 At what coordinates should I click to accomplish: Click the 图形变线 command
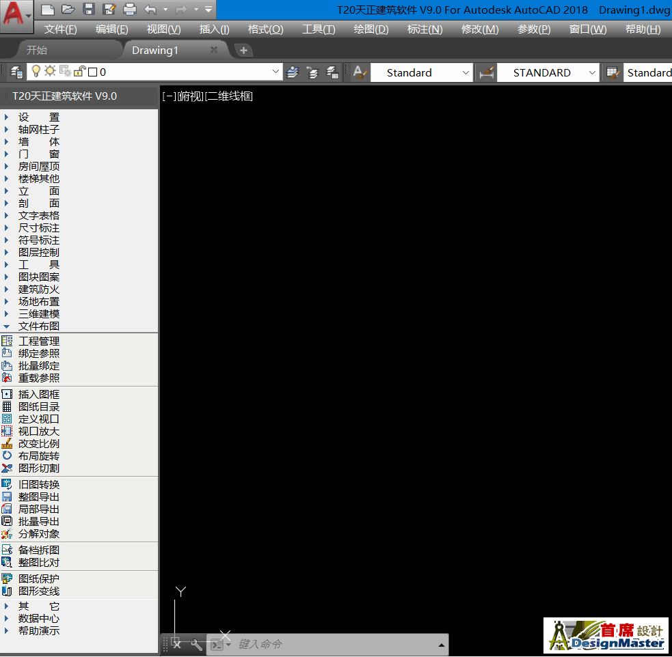coord(38,591)
